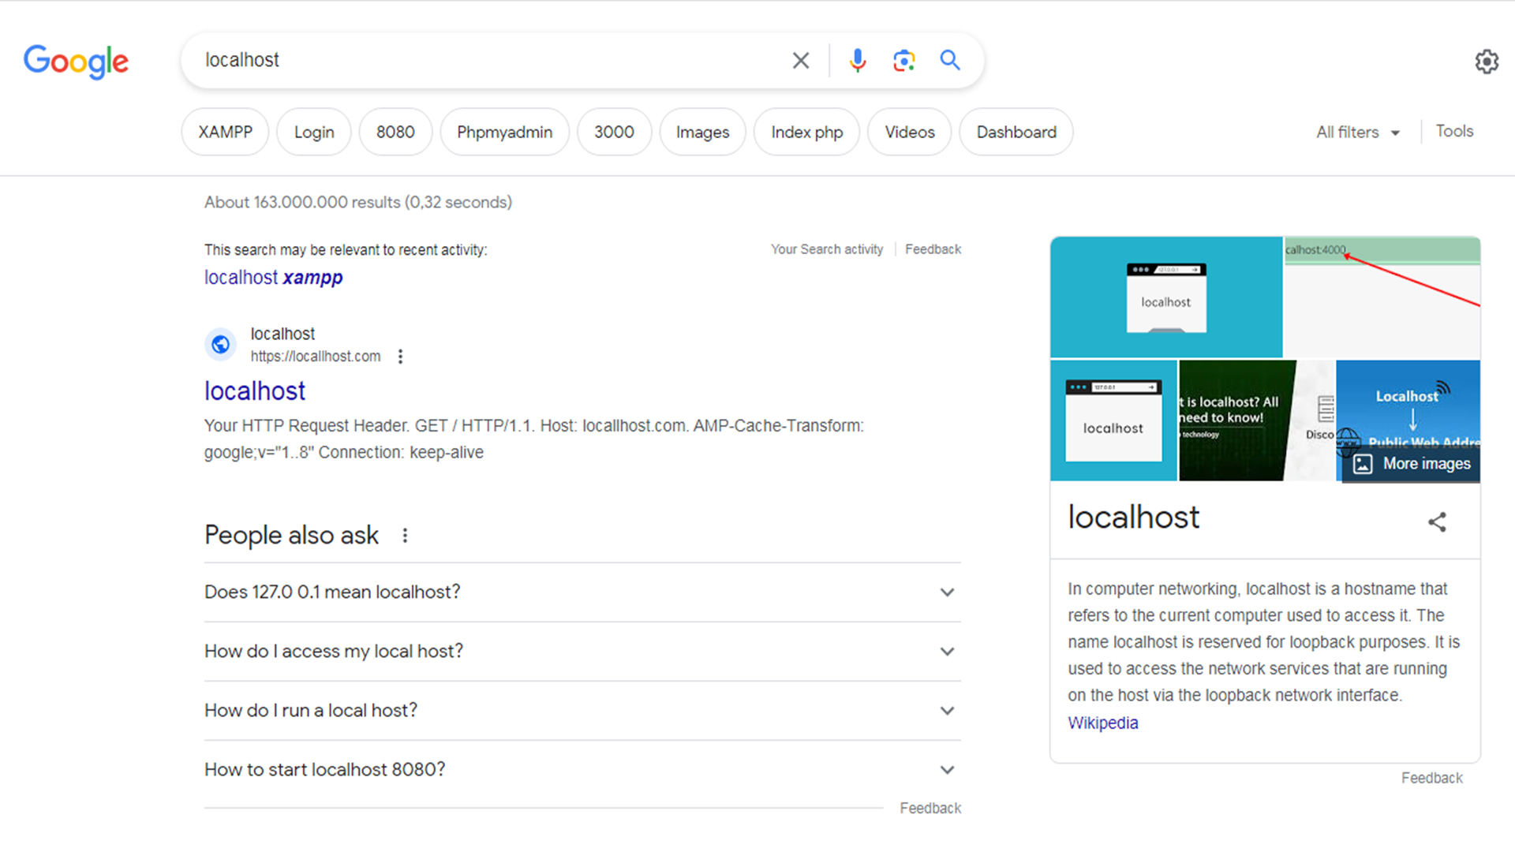The image size is (1515, 852).
Task: Open quick settings gear icon
Action: tap(1487, 62)
